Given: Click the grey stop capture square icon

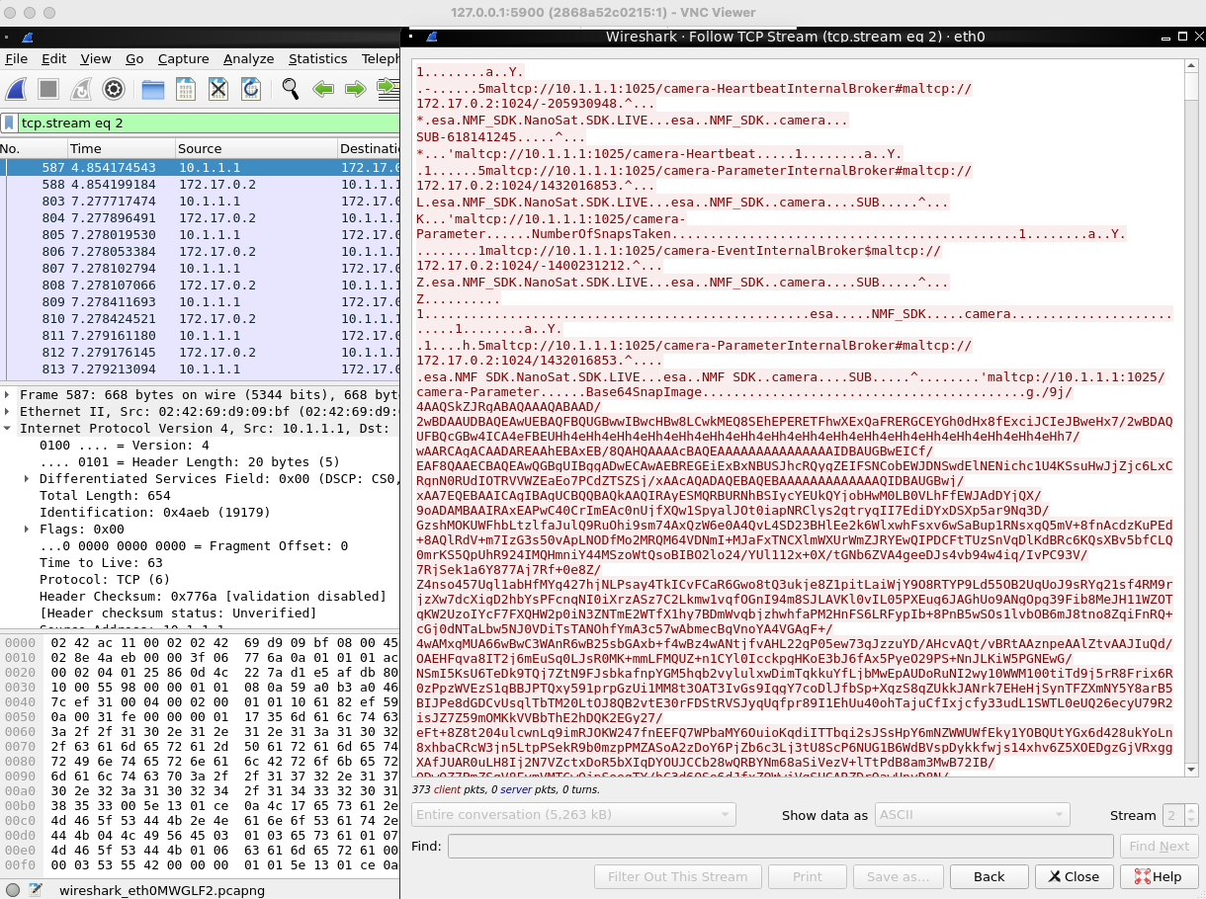Looking at the screenshot, I should click(x=47, y=90).
